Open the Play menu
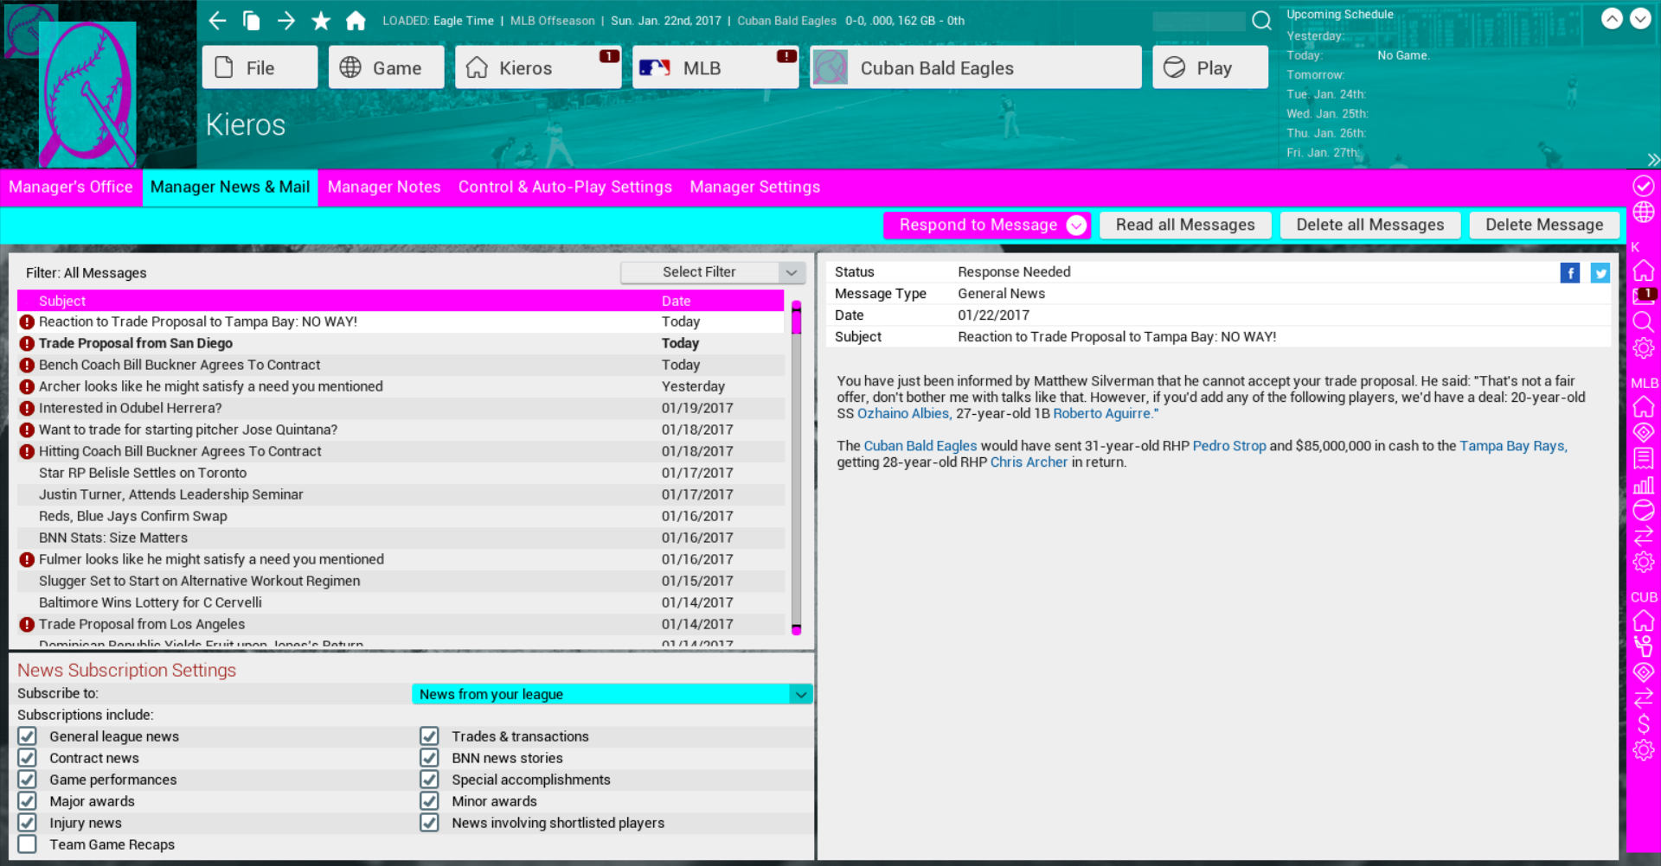 point(1210,67)
